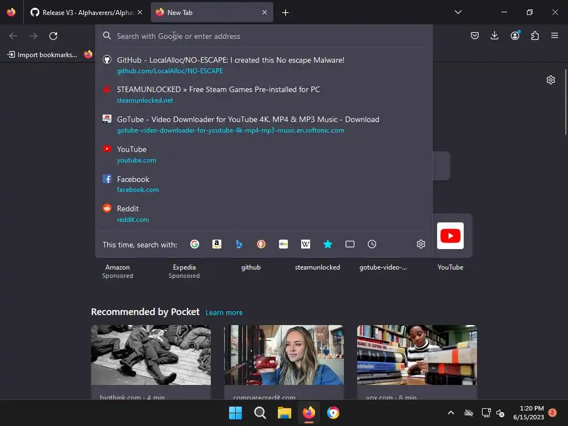This screenshot has height=426, width=568.
Task: Click Amazon Sponsored shortcut label
Action: (x=118, y=271)
